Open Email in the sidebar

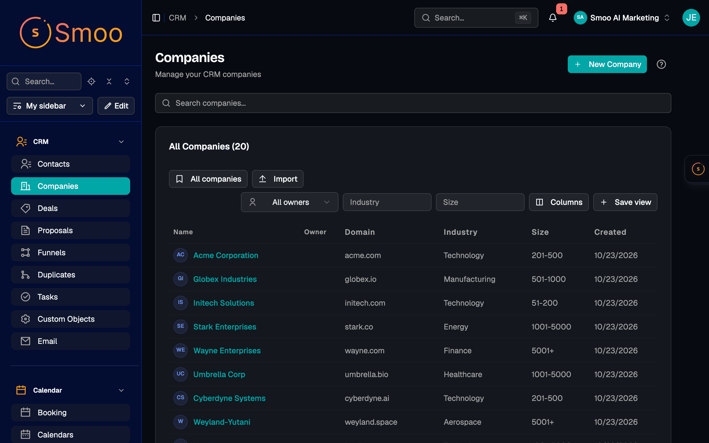71,341
